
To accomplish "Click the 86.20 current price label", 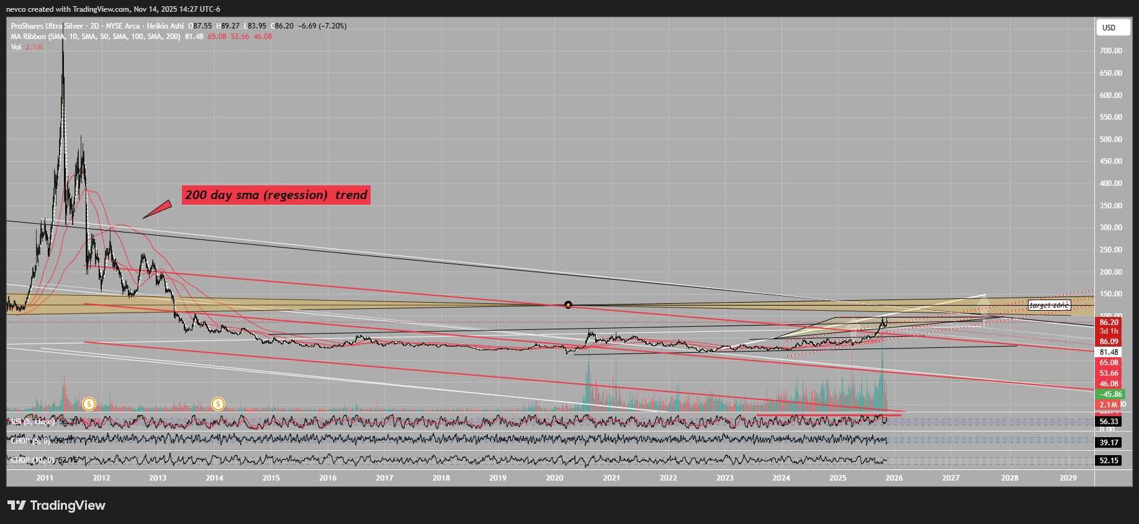I will (1109, 322).
